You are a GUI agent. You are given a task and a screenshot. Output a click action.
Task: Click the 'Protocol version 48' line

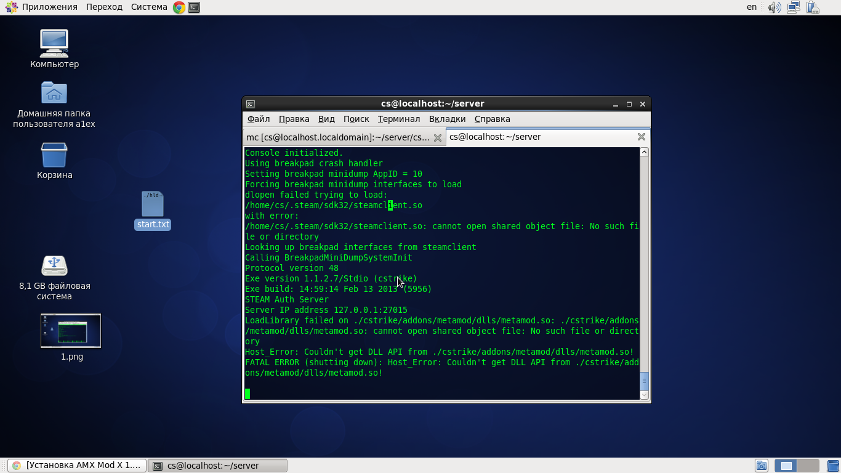tap(292, 268)
